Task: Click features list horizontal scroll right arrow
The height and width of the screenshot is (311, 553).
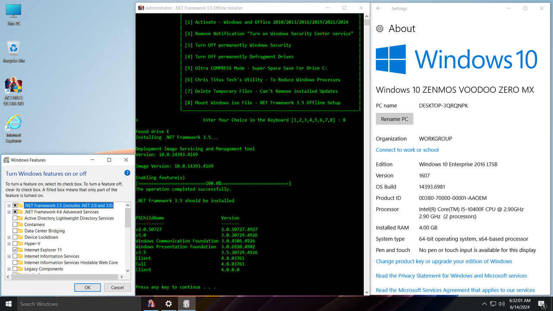Action: (x=122, y=276)
